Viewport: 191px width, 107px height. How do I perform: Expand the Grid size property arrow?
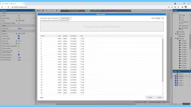16,41
